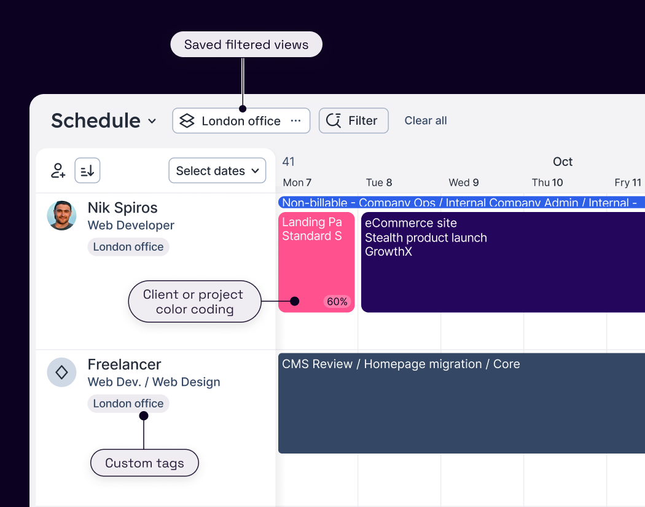Viewport: 645px width, 507px height.
Task: Select the Freelancer diamond placeholder icon
Action: pos(61,372)
